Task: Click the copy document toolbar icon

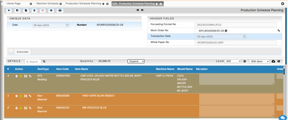Action: pos(17,10)
